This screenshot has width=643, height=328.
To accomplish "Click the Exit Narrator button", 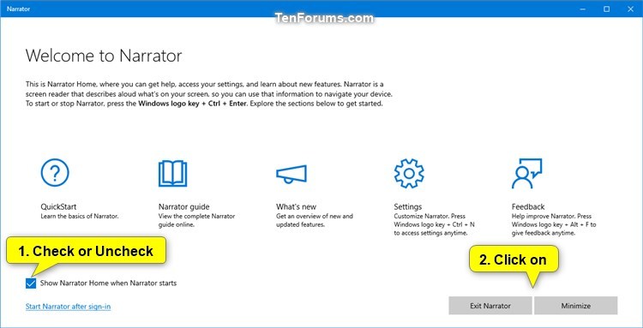I will pos(490,306).
